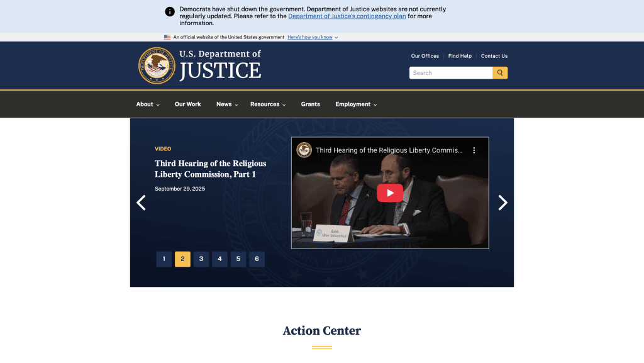Expand the About menu
The height and width of the screenshot is (363, 644).
148,104
